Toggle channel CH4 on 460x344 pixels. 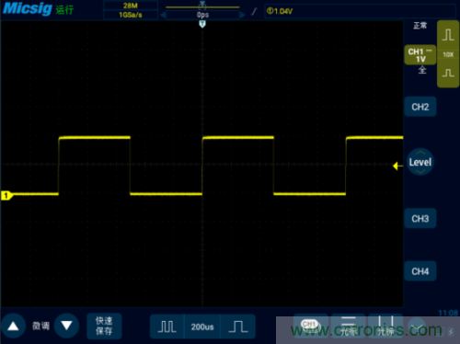coord(420,271)
